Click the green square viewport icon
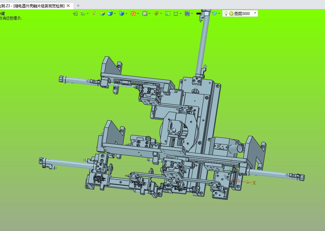Viewport: 325px width, 231px height. coord(168,13)
